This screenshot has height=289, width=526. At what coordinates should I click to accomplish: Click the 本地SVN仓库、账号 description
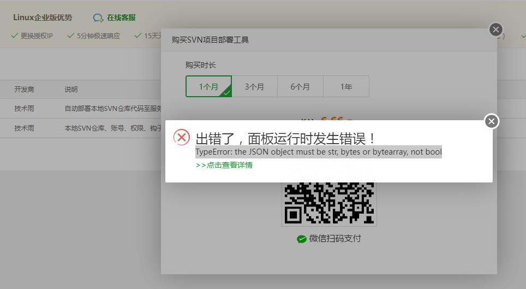pyautogui.click(x=113, y=128)
